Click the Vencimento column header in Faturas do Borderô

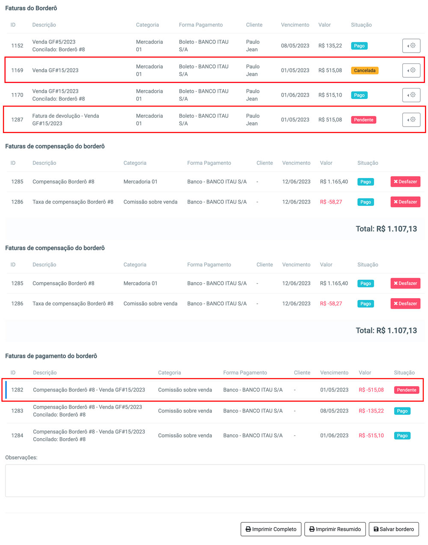[x=295, y=25]
